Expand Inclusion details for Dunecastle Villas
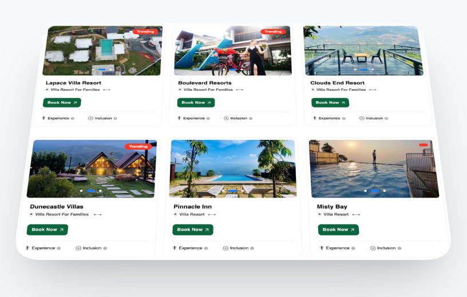The height and width of the screenshot is (297, 467). coord(92,248)
